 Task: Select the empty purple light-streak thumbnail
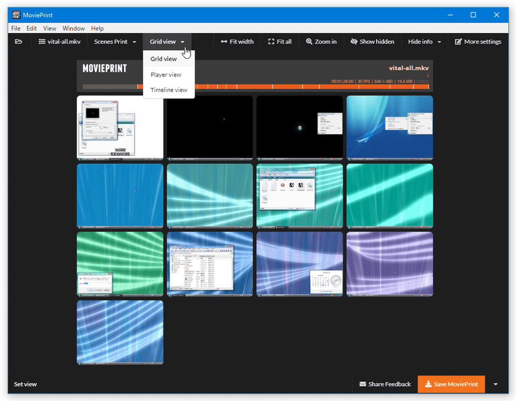[x=390, y=264]
